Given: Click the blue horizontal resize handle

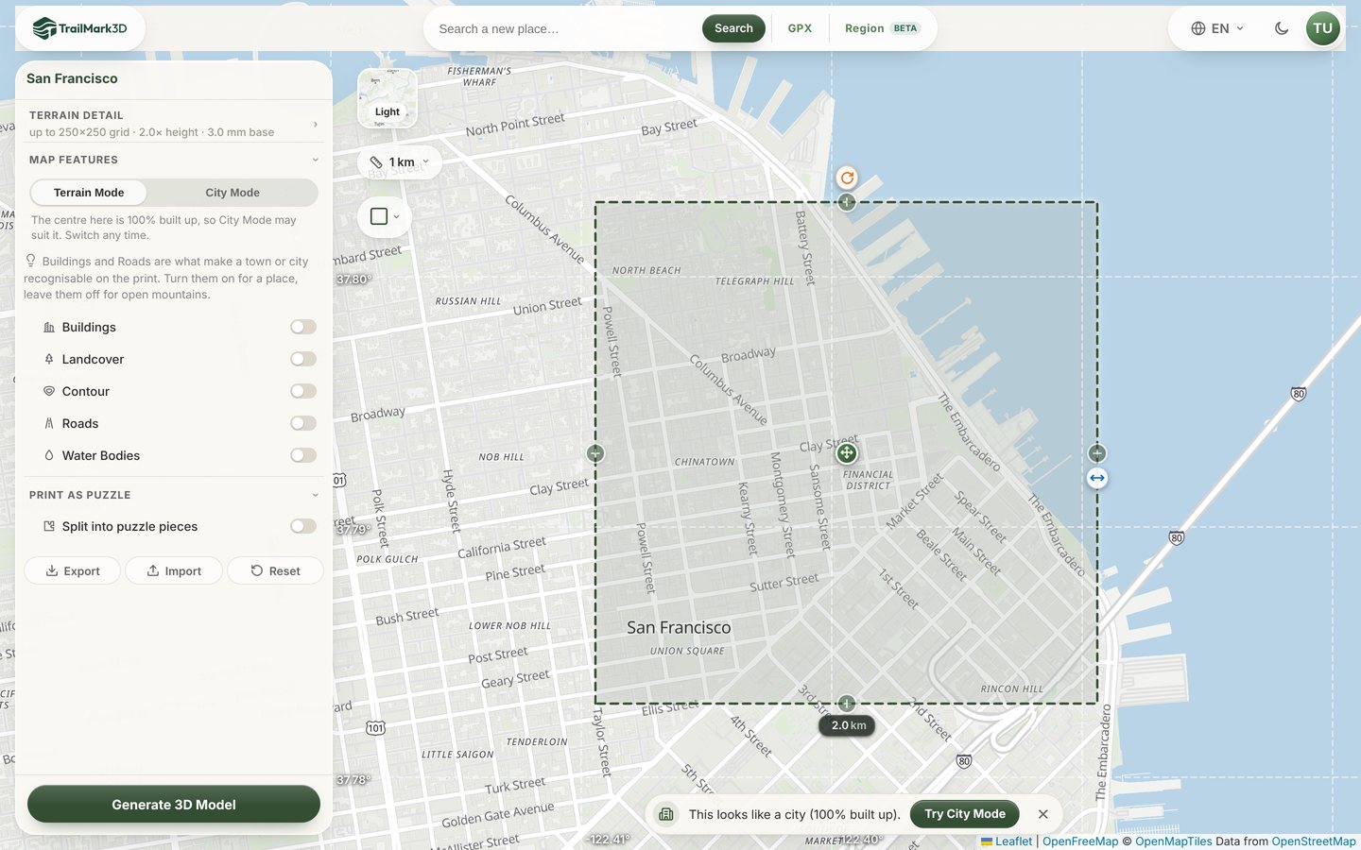Looking at the screenshot, I should coord(1097,478).
